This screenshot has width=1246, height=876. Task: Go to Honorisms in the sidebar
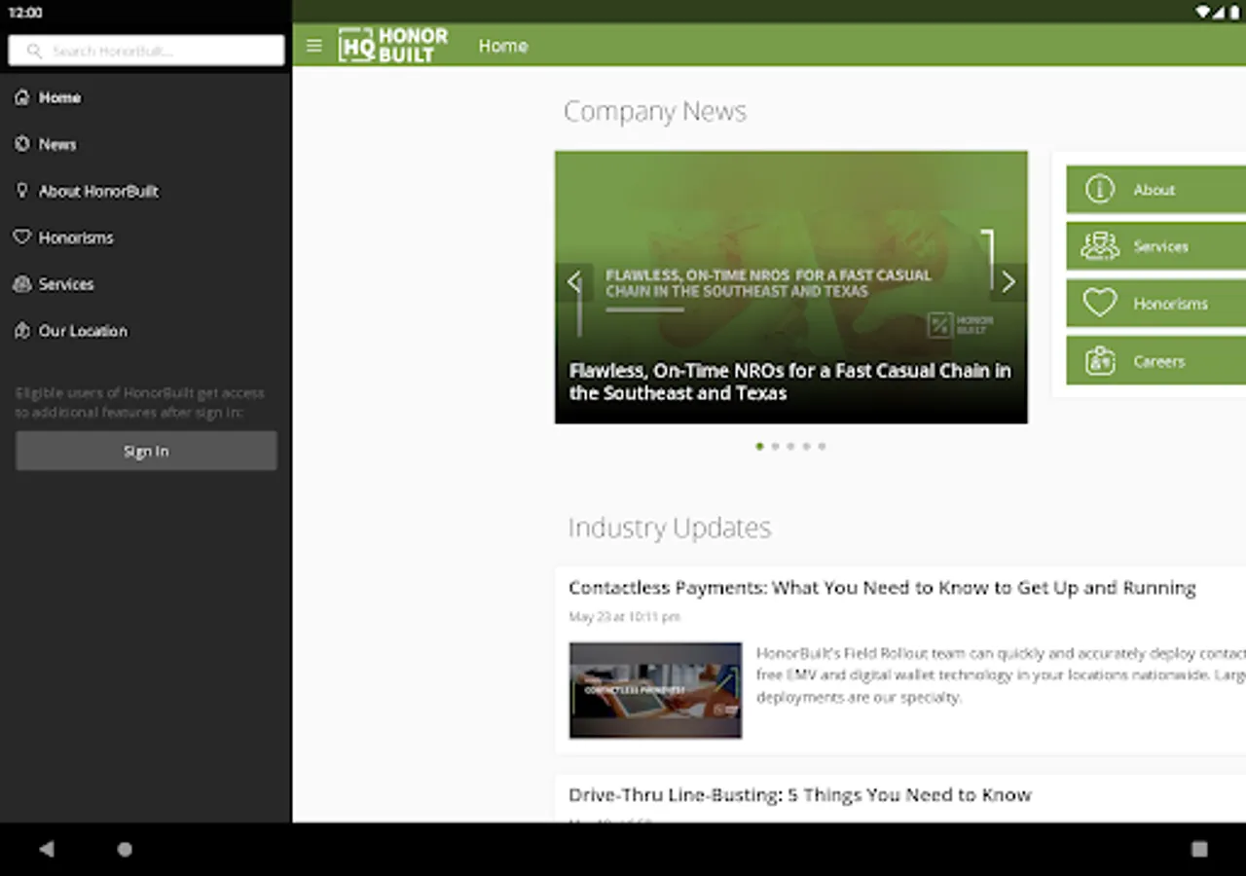146,237
